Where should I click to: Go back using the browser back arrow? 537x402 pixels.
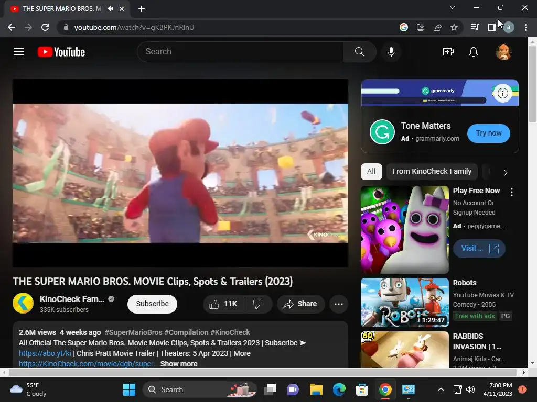[12, 27]
